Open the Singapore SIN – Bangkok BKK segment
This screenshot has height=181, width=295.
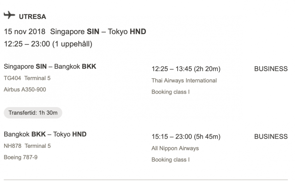pos(50,67)
